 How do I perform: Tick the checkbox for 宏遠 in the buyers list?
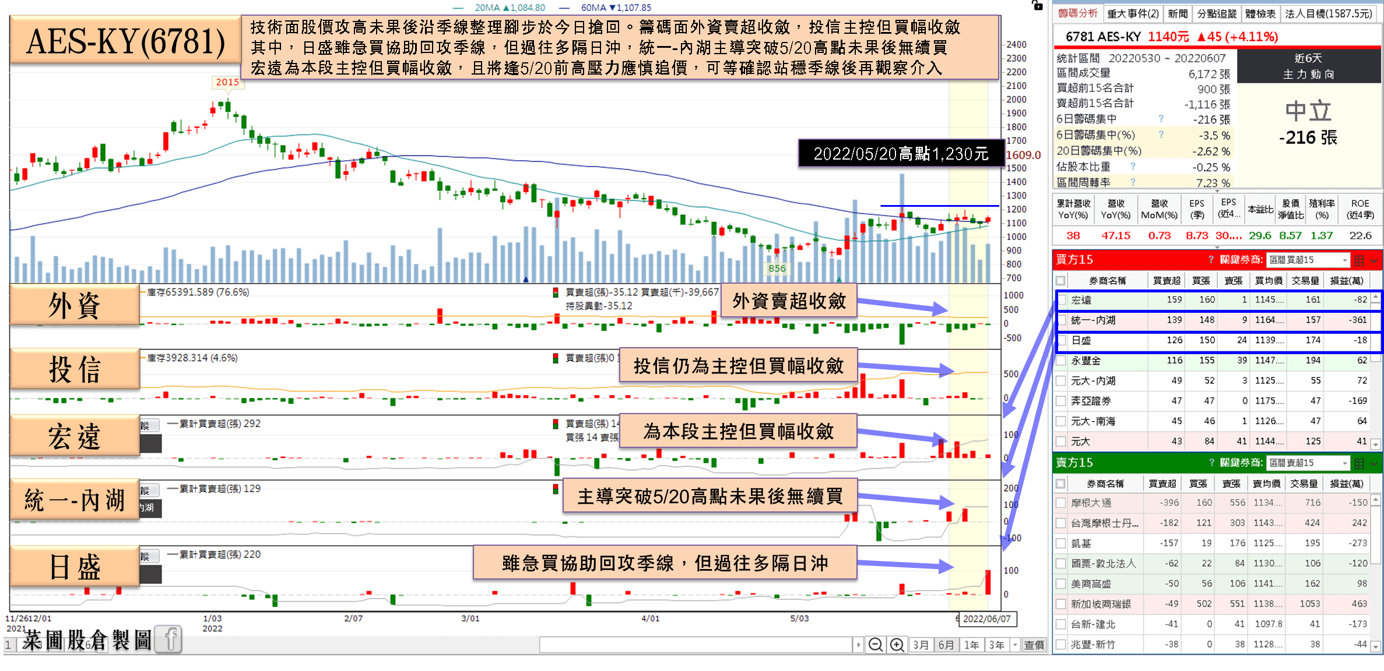click(x=1061, y=300)
